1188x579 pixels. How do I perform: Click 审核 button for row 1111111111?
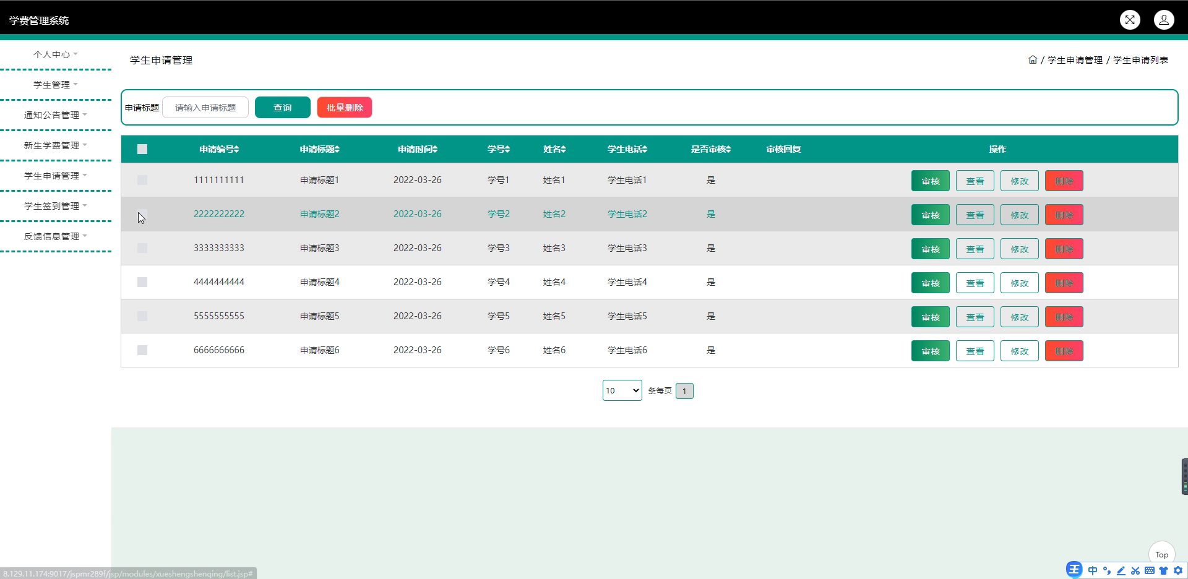(x=931, y=181)
